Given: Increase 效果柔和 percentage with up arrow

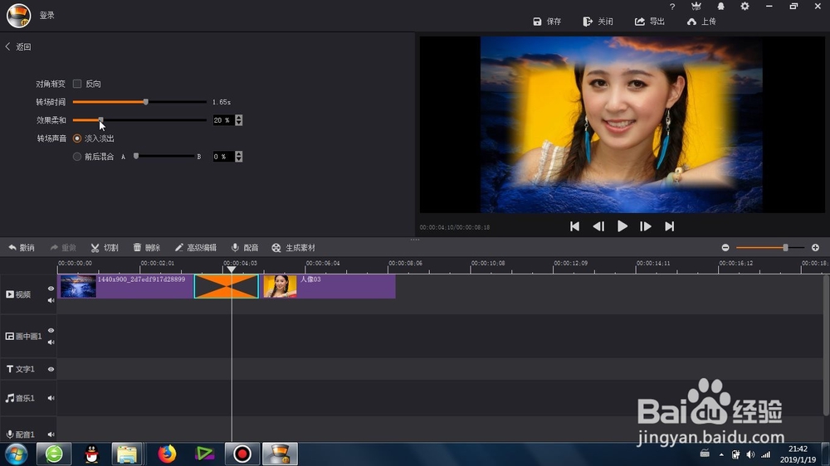Looking at the screenshot, I should 239,118.
